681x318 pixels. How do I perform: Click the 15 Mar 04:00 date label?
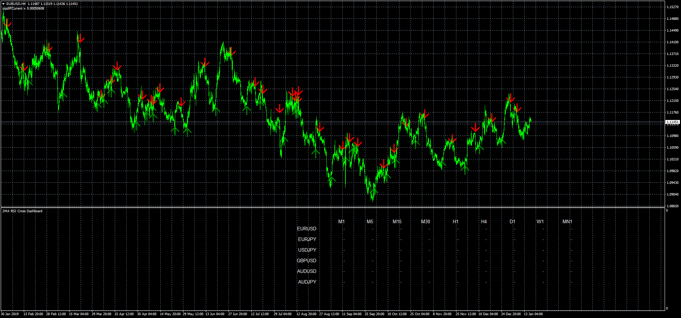pos(79,314)
